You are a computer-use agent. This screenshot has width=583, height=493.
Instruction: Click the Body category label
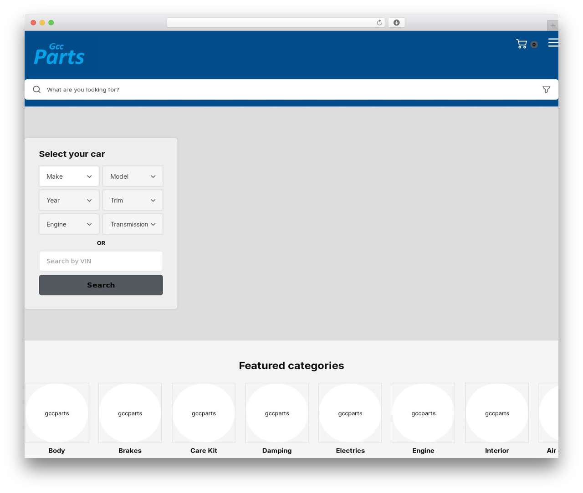(56, 451)
